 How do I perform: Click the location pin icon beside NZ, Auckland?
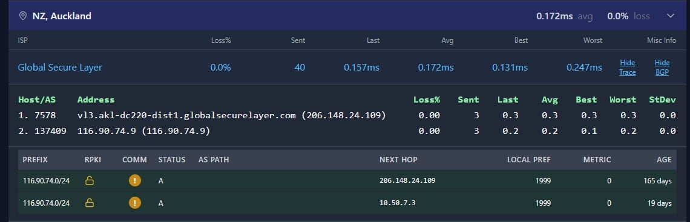coord(23,16)
